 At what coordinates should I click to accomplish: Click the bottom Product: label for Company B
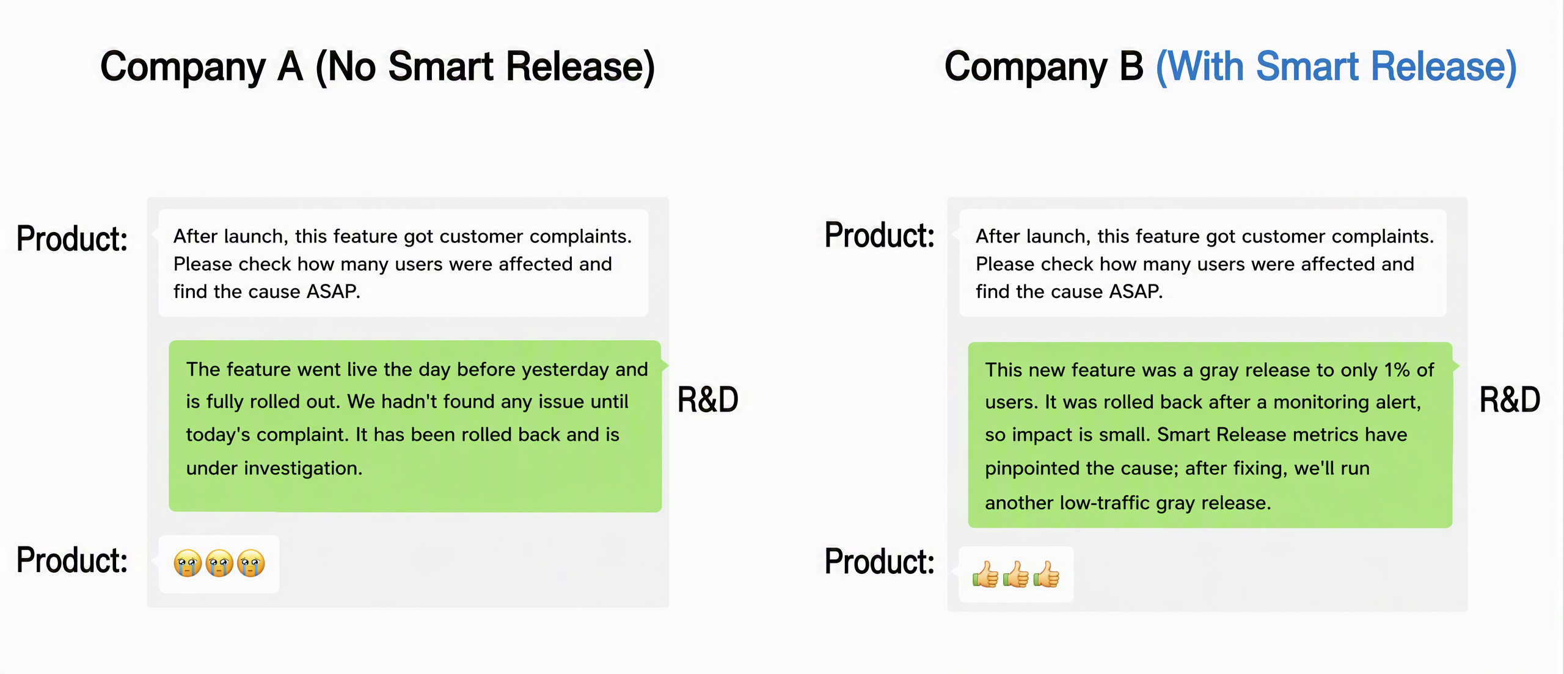pyautogui.click(x=880, y=562)
